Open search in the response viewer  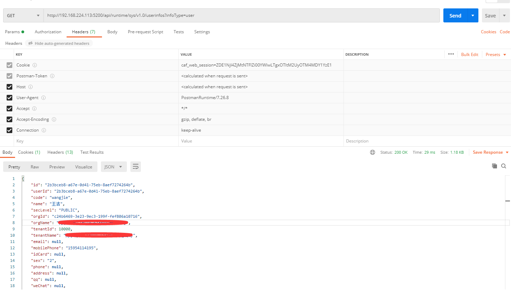(x=504, y=166)
